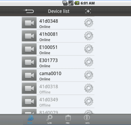Open settings gear for offline 41d0349
Viewport: 131px width, 125px height.
89,101
